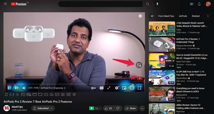Select the AirPods filter chip
The height and width of the screenshot is (114, 214).
click(x=183, y=16)
